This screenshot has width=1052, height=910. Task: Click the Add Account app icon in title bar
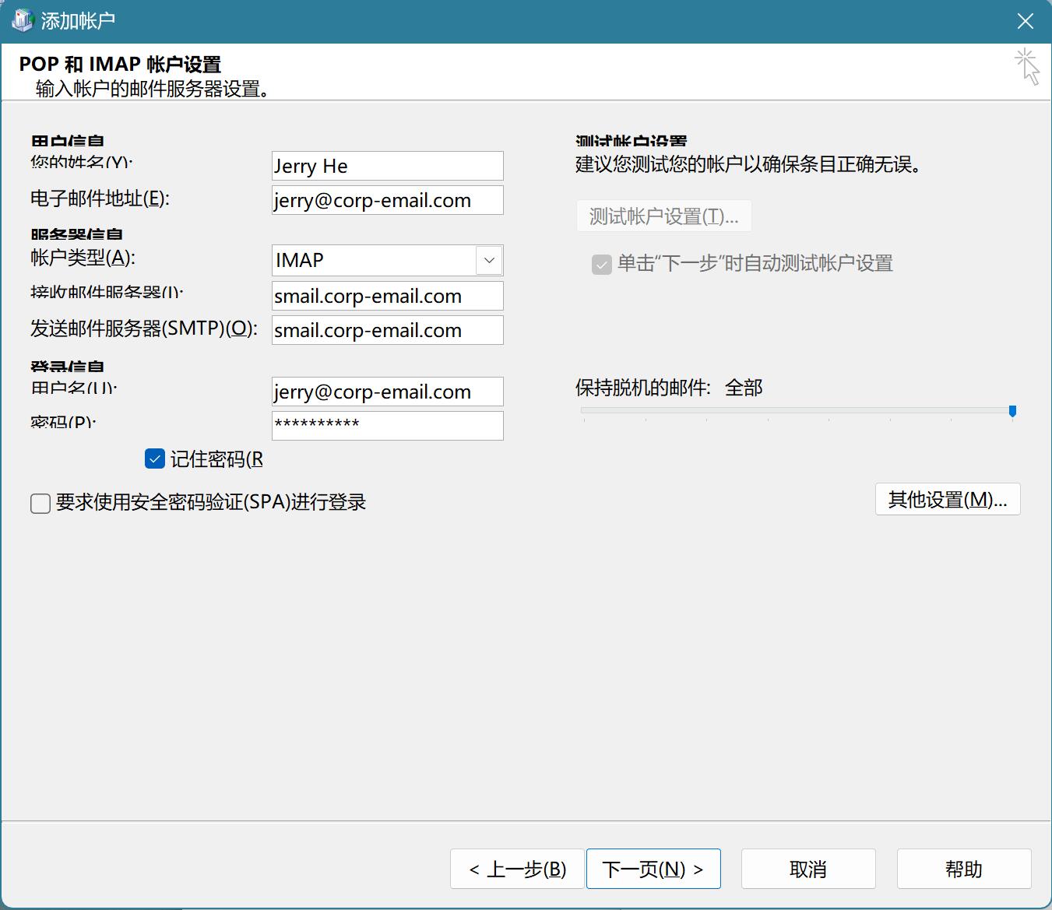pos(22,20)
